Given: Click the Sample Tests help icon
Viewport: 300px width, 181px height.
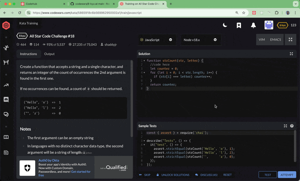Looking at the screenshot, I should 292,126.
